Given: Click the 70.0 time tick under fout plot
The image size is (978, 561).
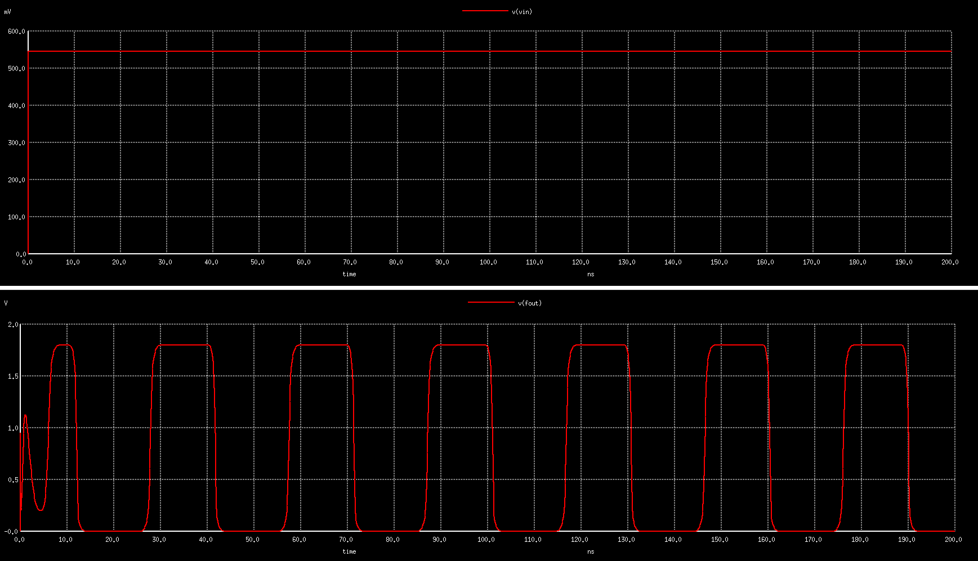Looking at the screenshot, I should coord(346,540).
